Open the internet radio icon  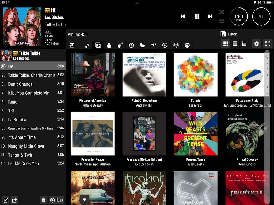[x=176, y=45]
